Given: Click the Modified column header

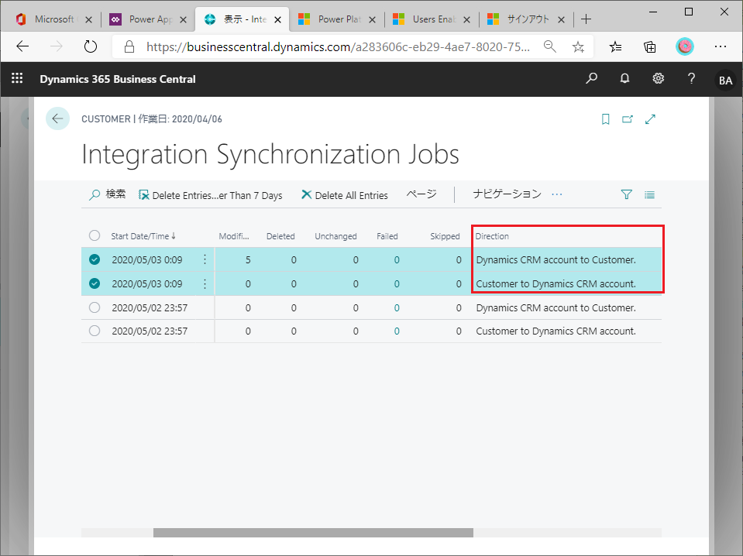Looking at the screenshot, I should point(234,236).
